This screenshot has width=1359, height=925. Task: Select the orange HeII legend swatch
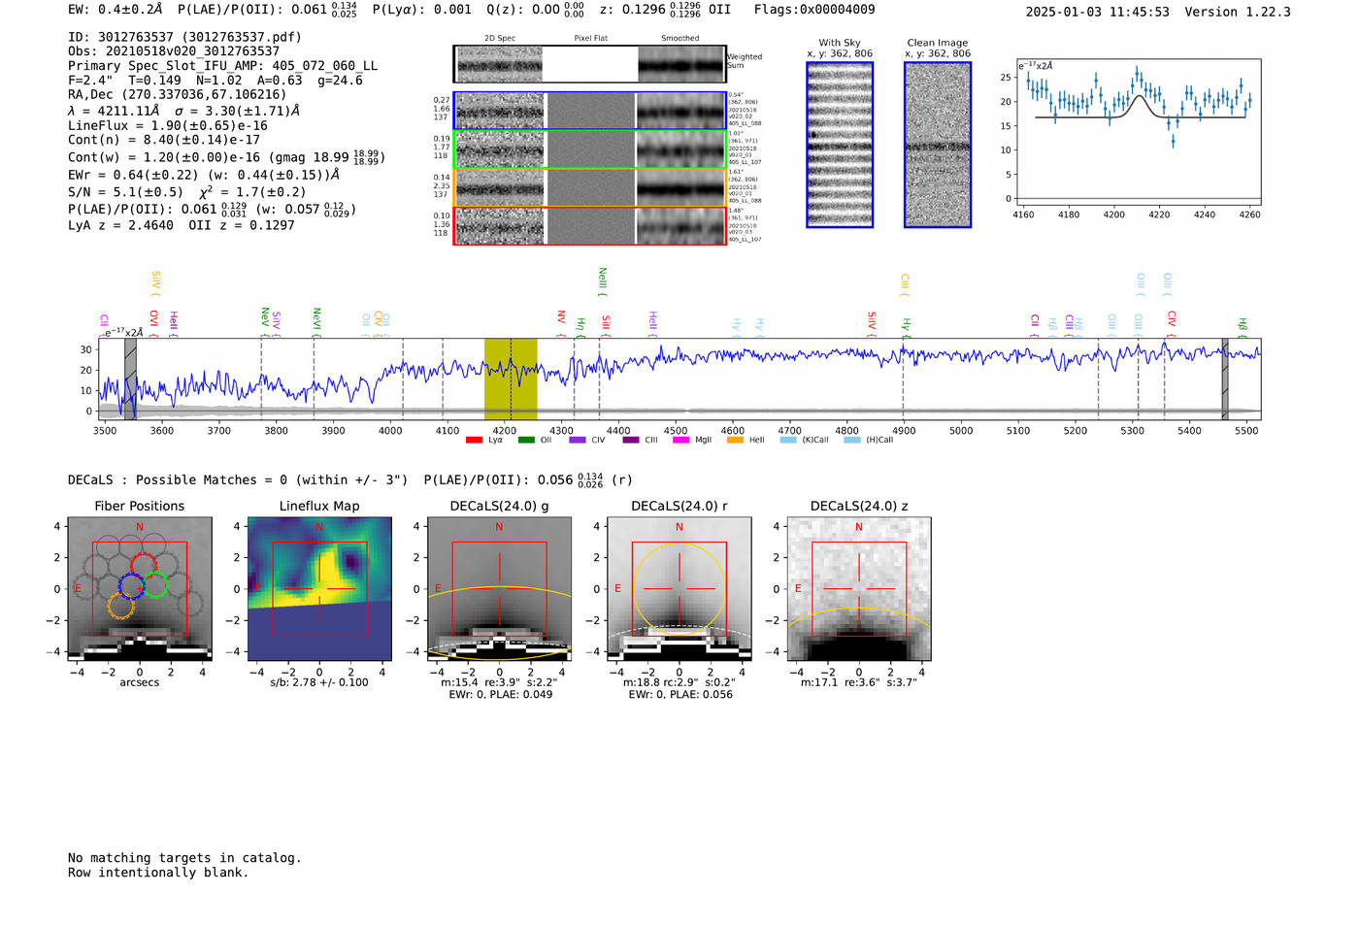tap(735, 440)
